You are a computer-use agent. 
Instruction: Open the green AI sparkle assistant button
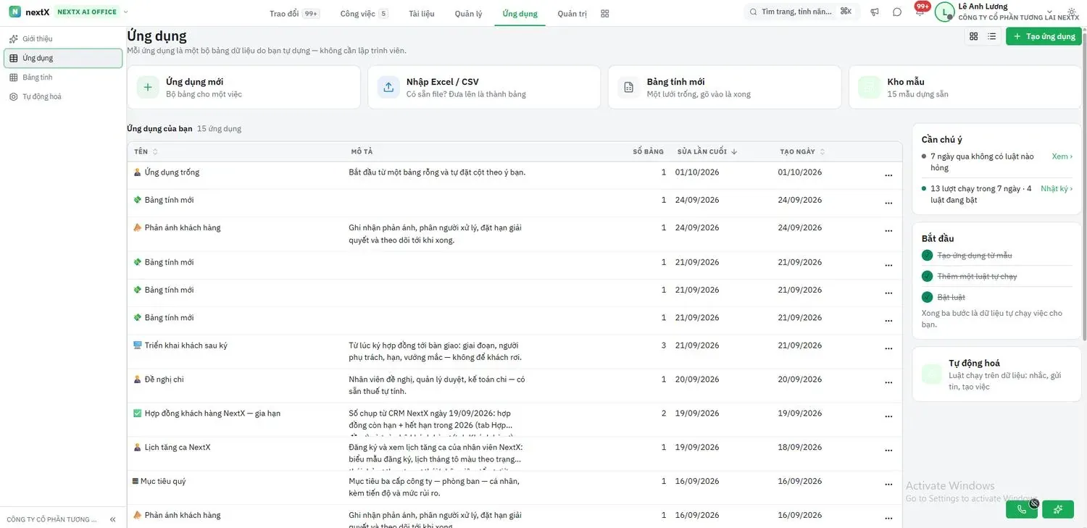coord(1058,509)
